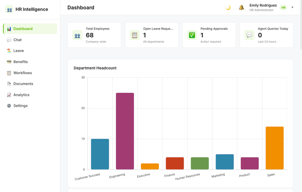Click the y-axis value 20

point(83,108)
